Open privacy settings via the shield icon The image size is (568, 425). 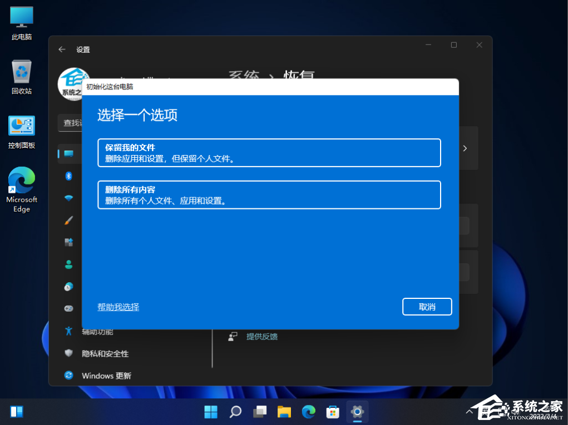[x=68, y=353]
